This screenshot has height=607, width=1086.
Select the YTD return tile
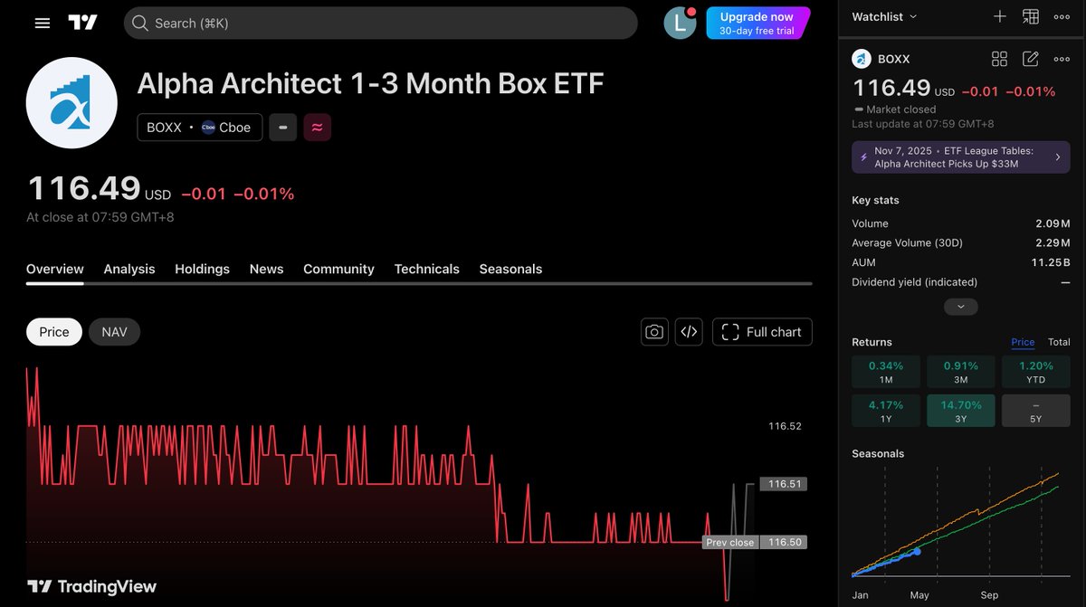[1036, 372]
